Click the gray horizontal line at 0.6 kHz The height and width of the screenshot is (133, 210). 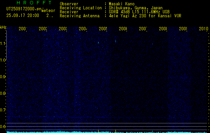click(x=107, y=126)
